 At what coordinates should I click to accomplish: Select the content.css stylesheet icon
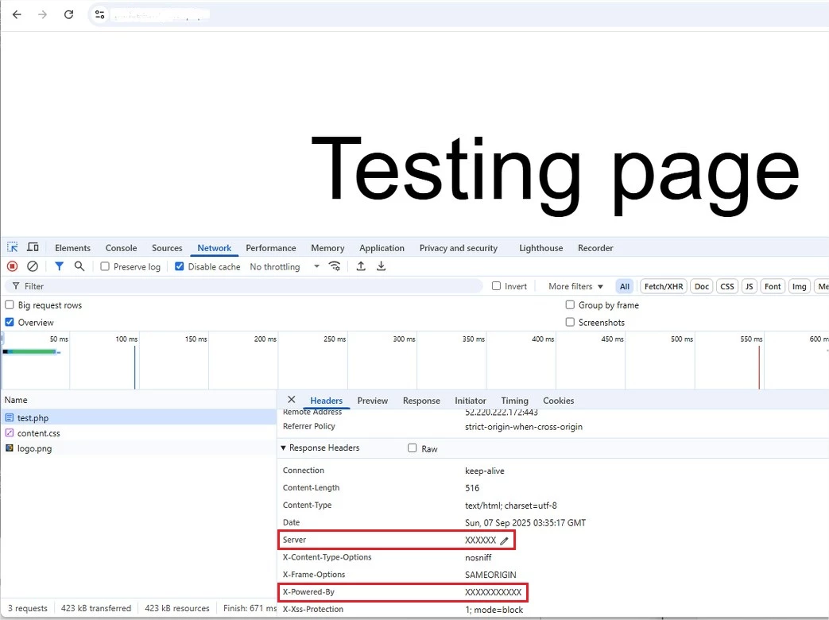9,433
